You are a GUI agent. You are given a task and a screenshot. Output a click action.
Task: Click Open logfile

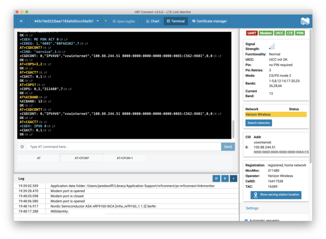tap(124, 21)
